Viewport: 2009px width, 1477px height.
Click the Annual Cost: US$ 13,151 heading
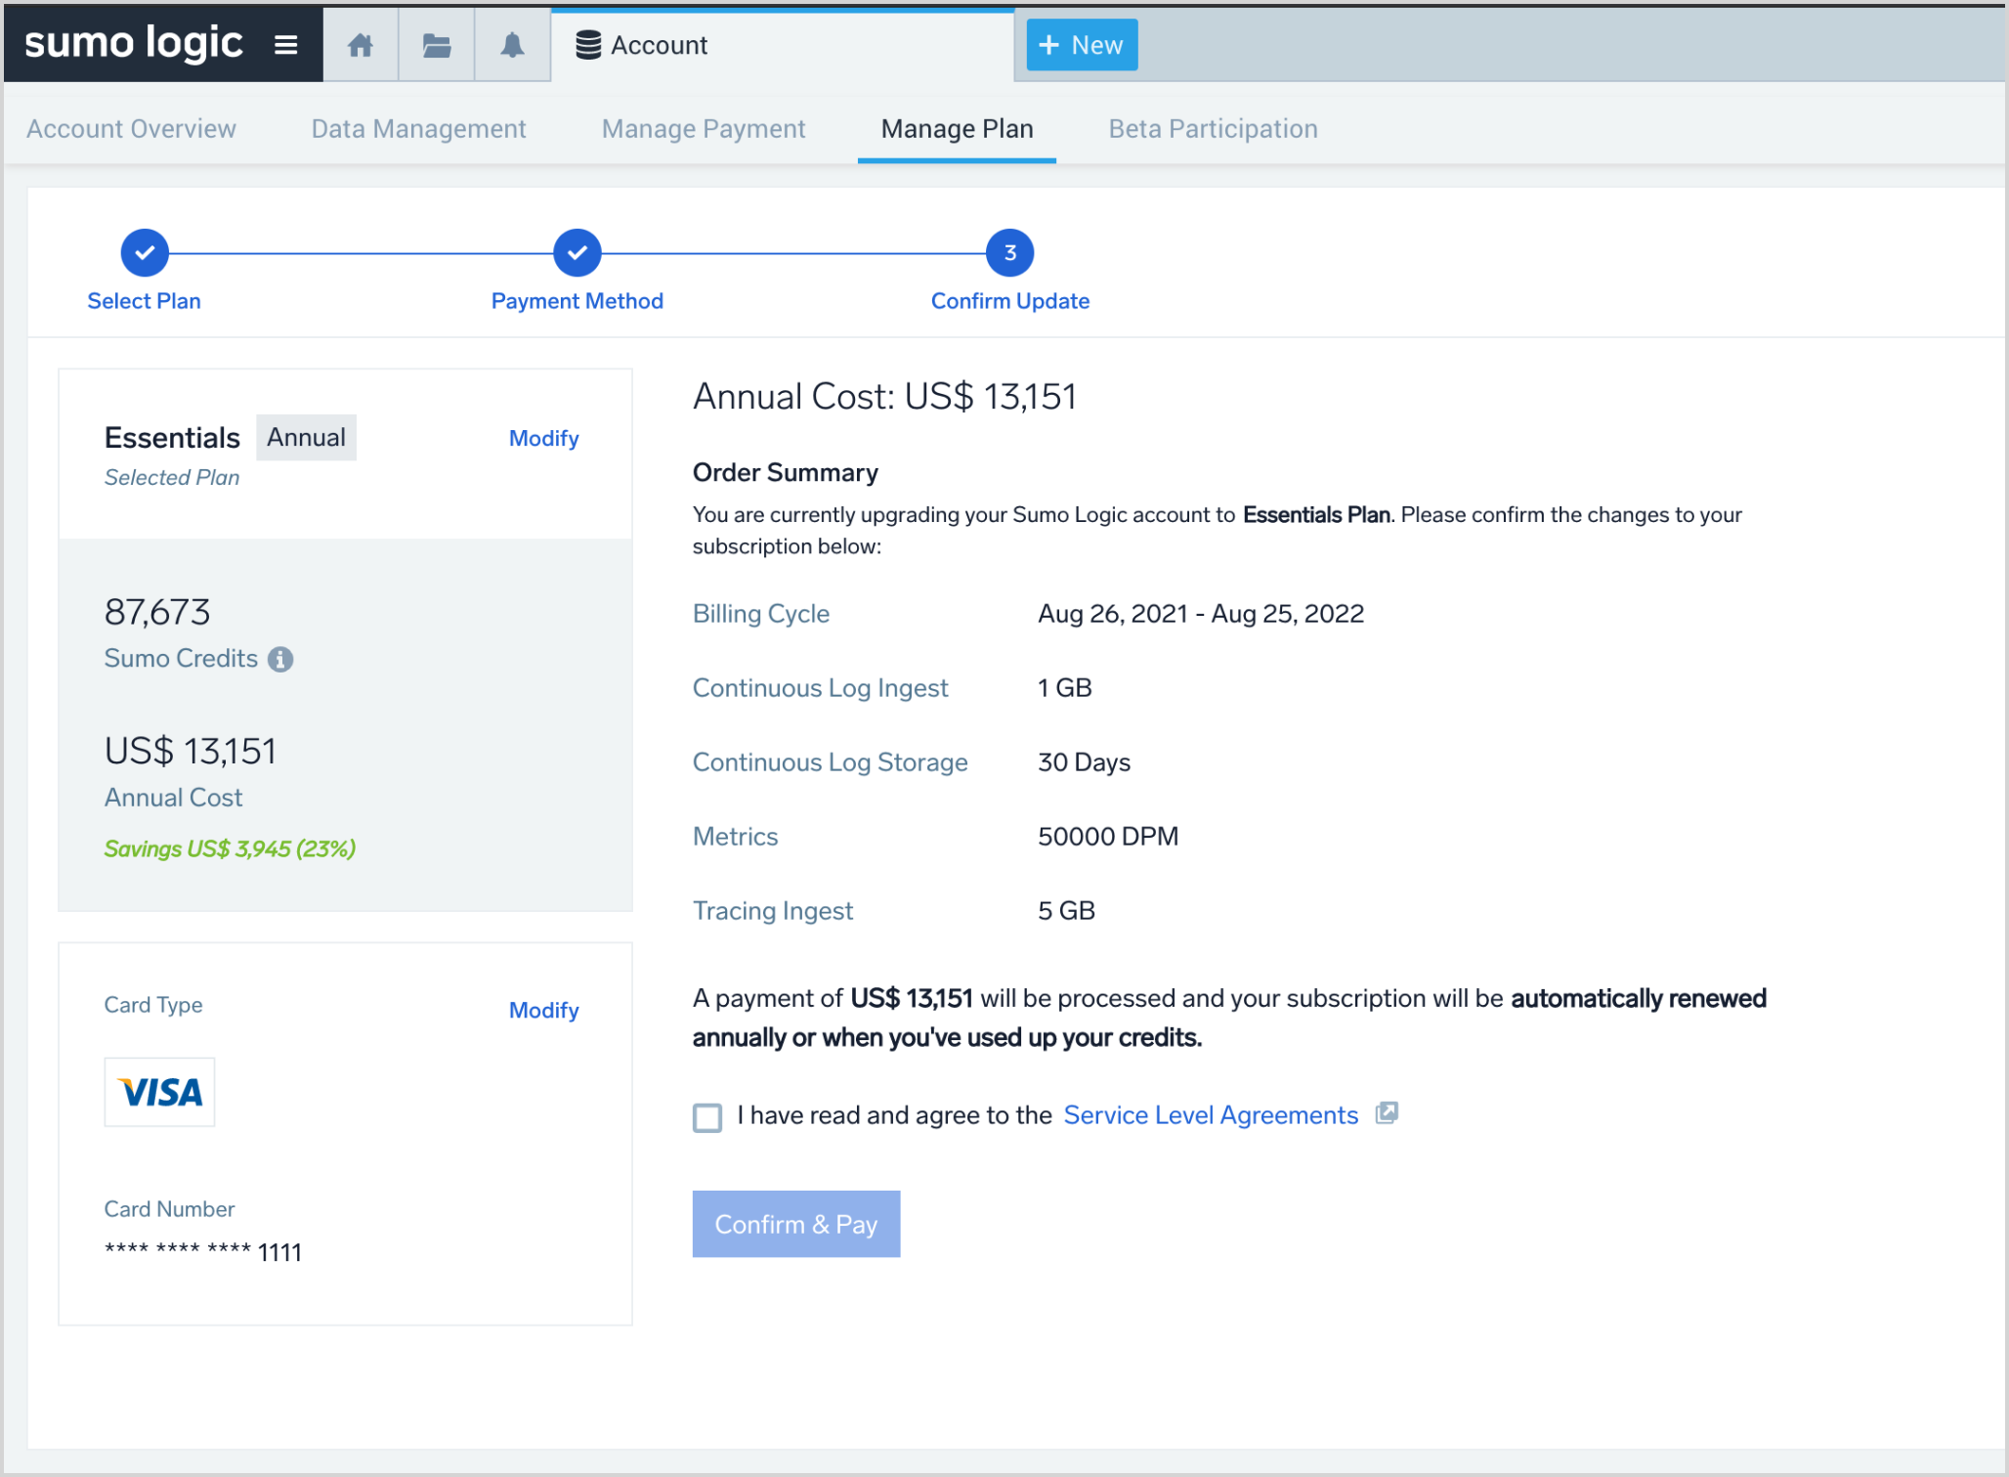[884, 397]
